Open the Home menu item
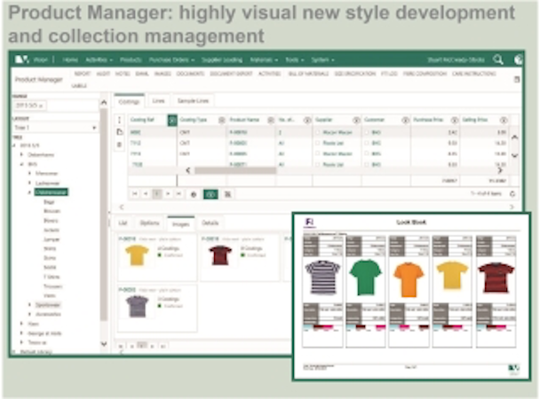Image resolution: width=540 pixels, height=399 pixels. [x=70, y=59]
